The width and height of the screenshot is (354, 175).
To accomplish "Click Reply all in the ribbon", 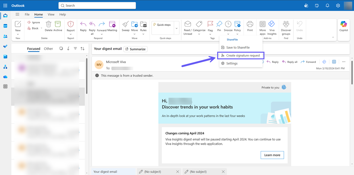I will (92, 28).
